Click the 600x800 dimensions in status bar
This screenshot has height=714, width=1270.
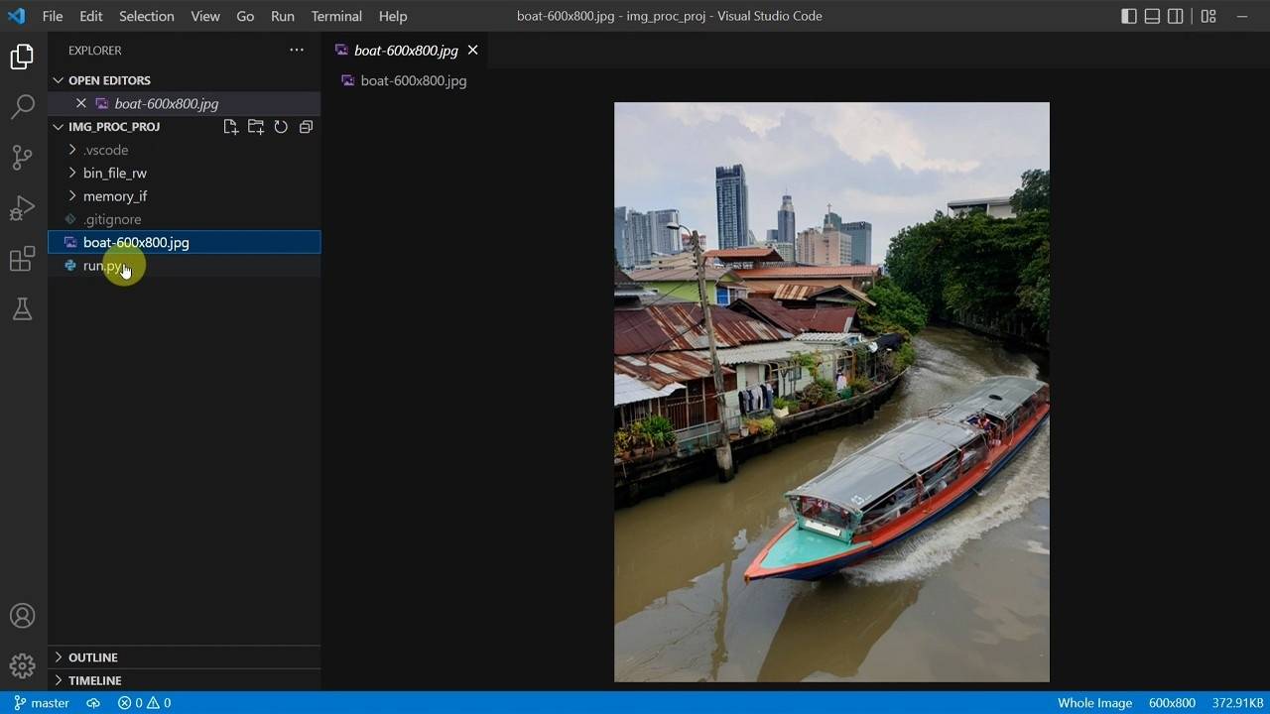1172,703
